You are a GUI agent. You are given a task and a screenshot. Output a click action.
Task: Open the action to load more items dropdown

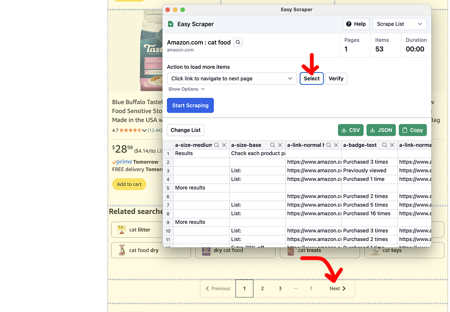(x=232, y=78)
